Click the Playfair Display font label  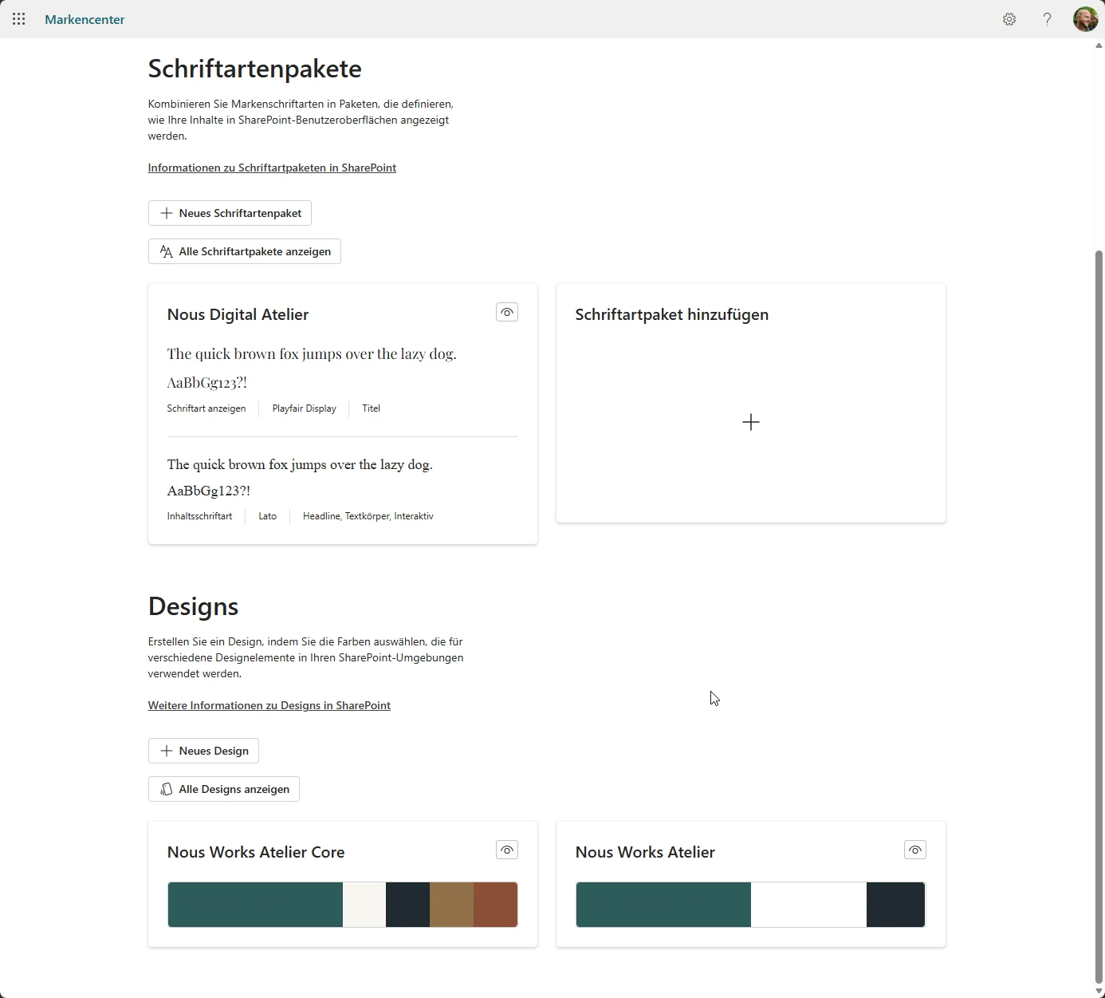click(305, 408)
